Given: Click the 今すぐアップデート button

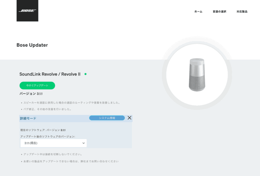Looking at the screenshot, I should [37, 86].
